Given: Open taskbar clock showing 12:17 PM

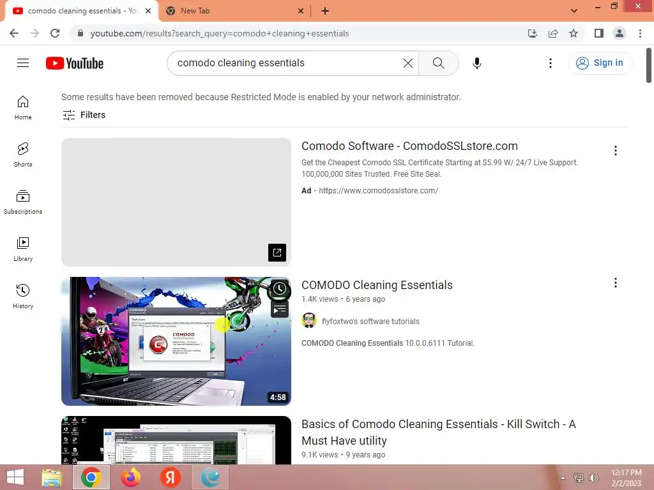Looking at the screenshot, I should (x=626, y=478).
